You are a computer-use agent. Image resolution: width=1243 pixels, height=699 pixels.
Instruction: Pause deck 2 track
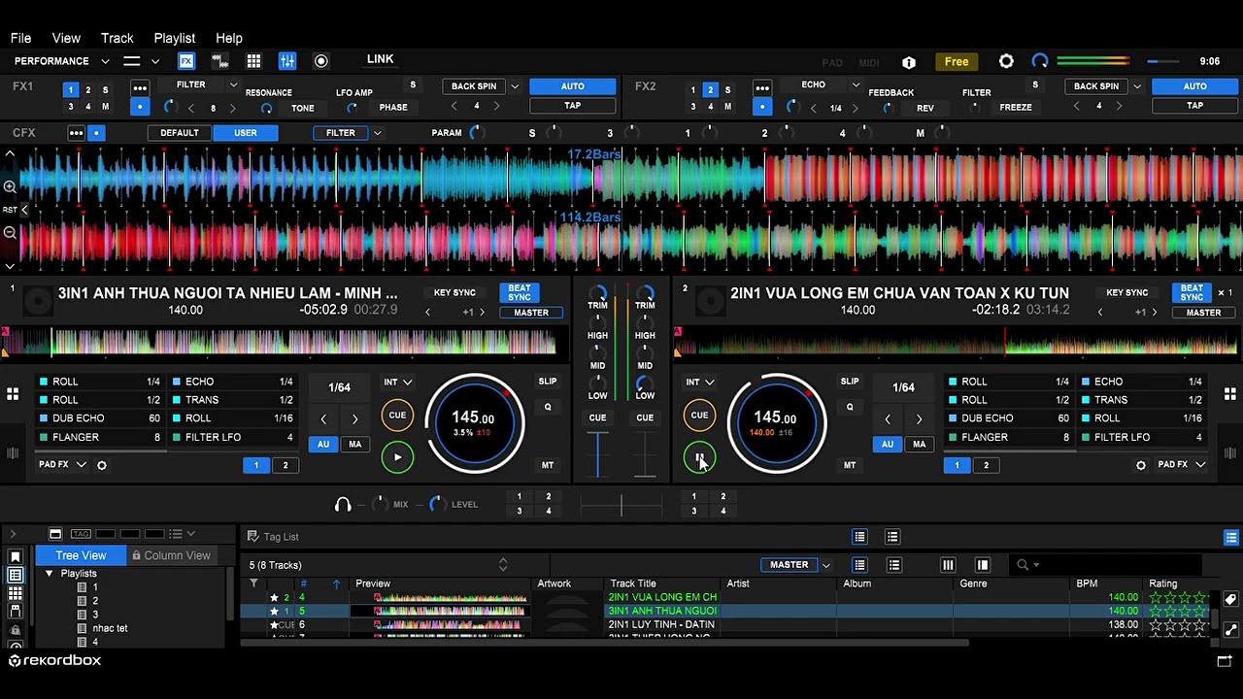[699, 457]
